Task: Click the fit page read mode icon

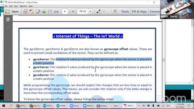Action: [98, 12]
